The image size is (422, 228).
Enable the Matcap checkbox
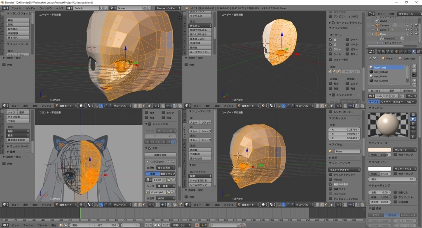tap(331, 180)
